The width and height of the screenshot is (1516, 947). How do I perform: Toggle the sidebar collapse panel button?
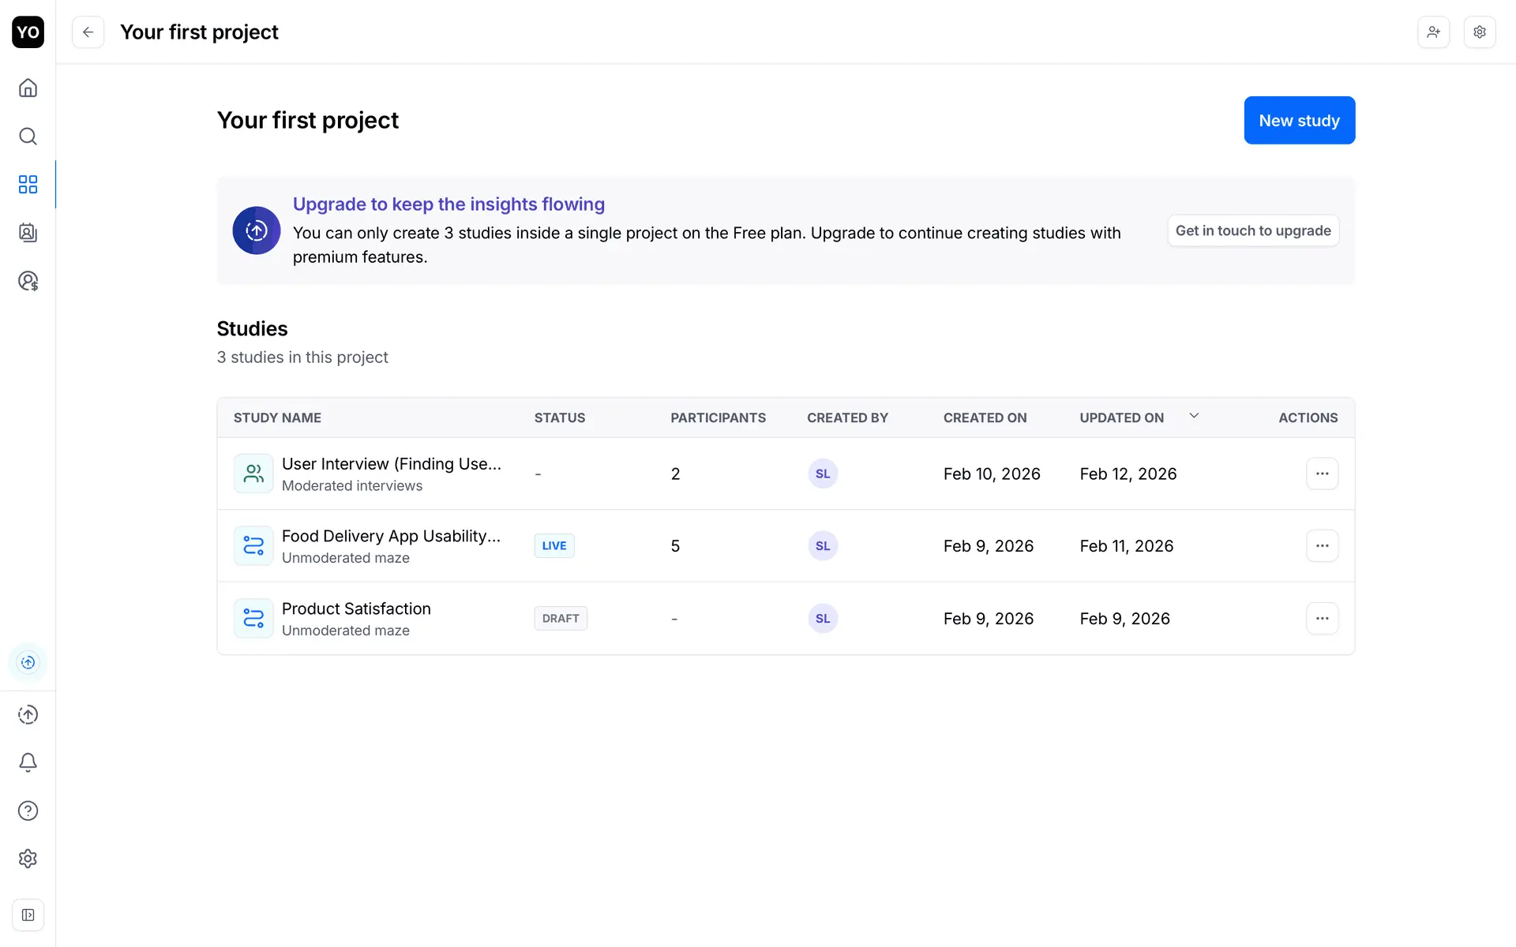point(28,915)
